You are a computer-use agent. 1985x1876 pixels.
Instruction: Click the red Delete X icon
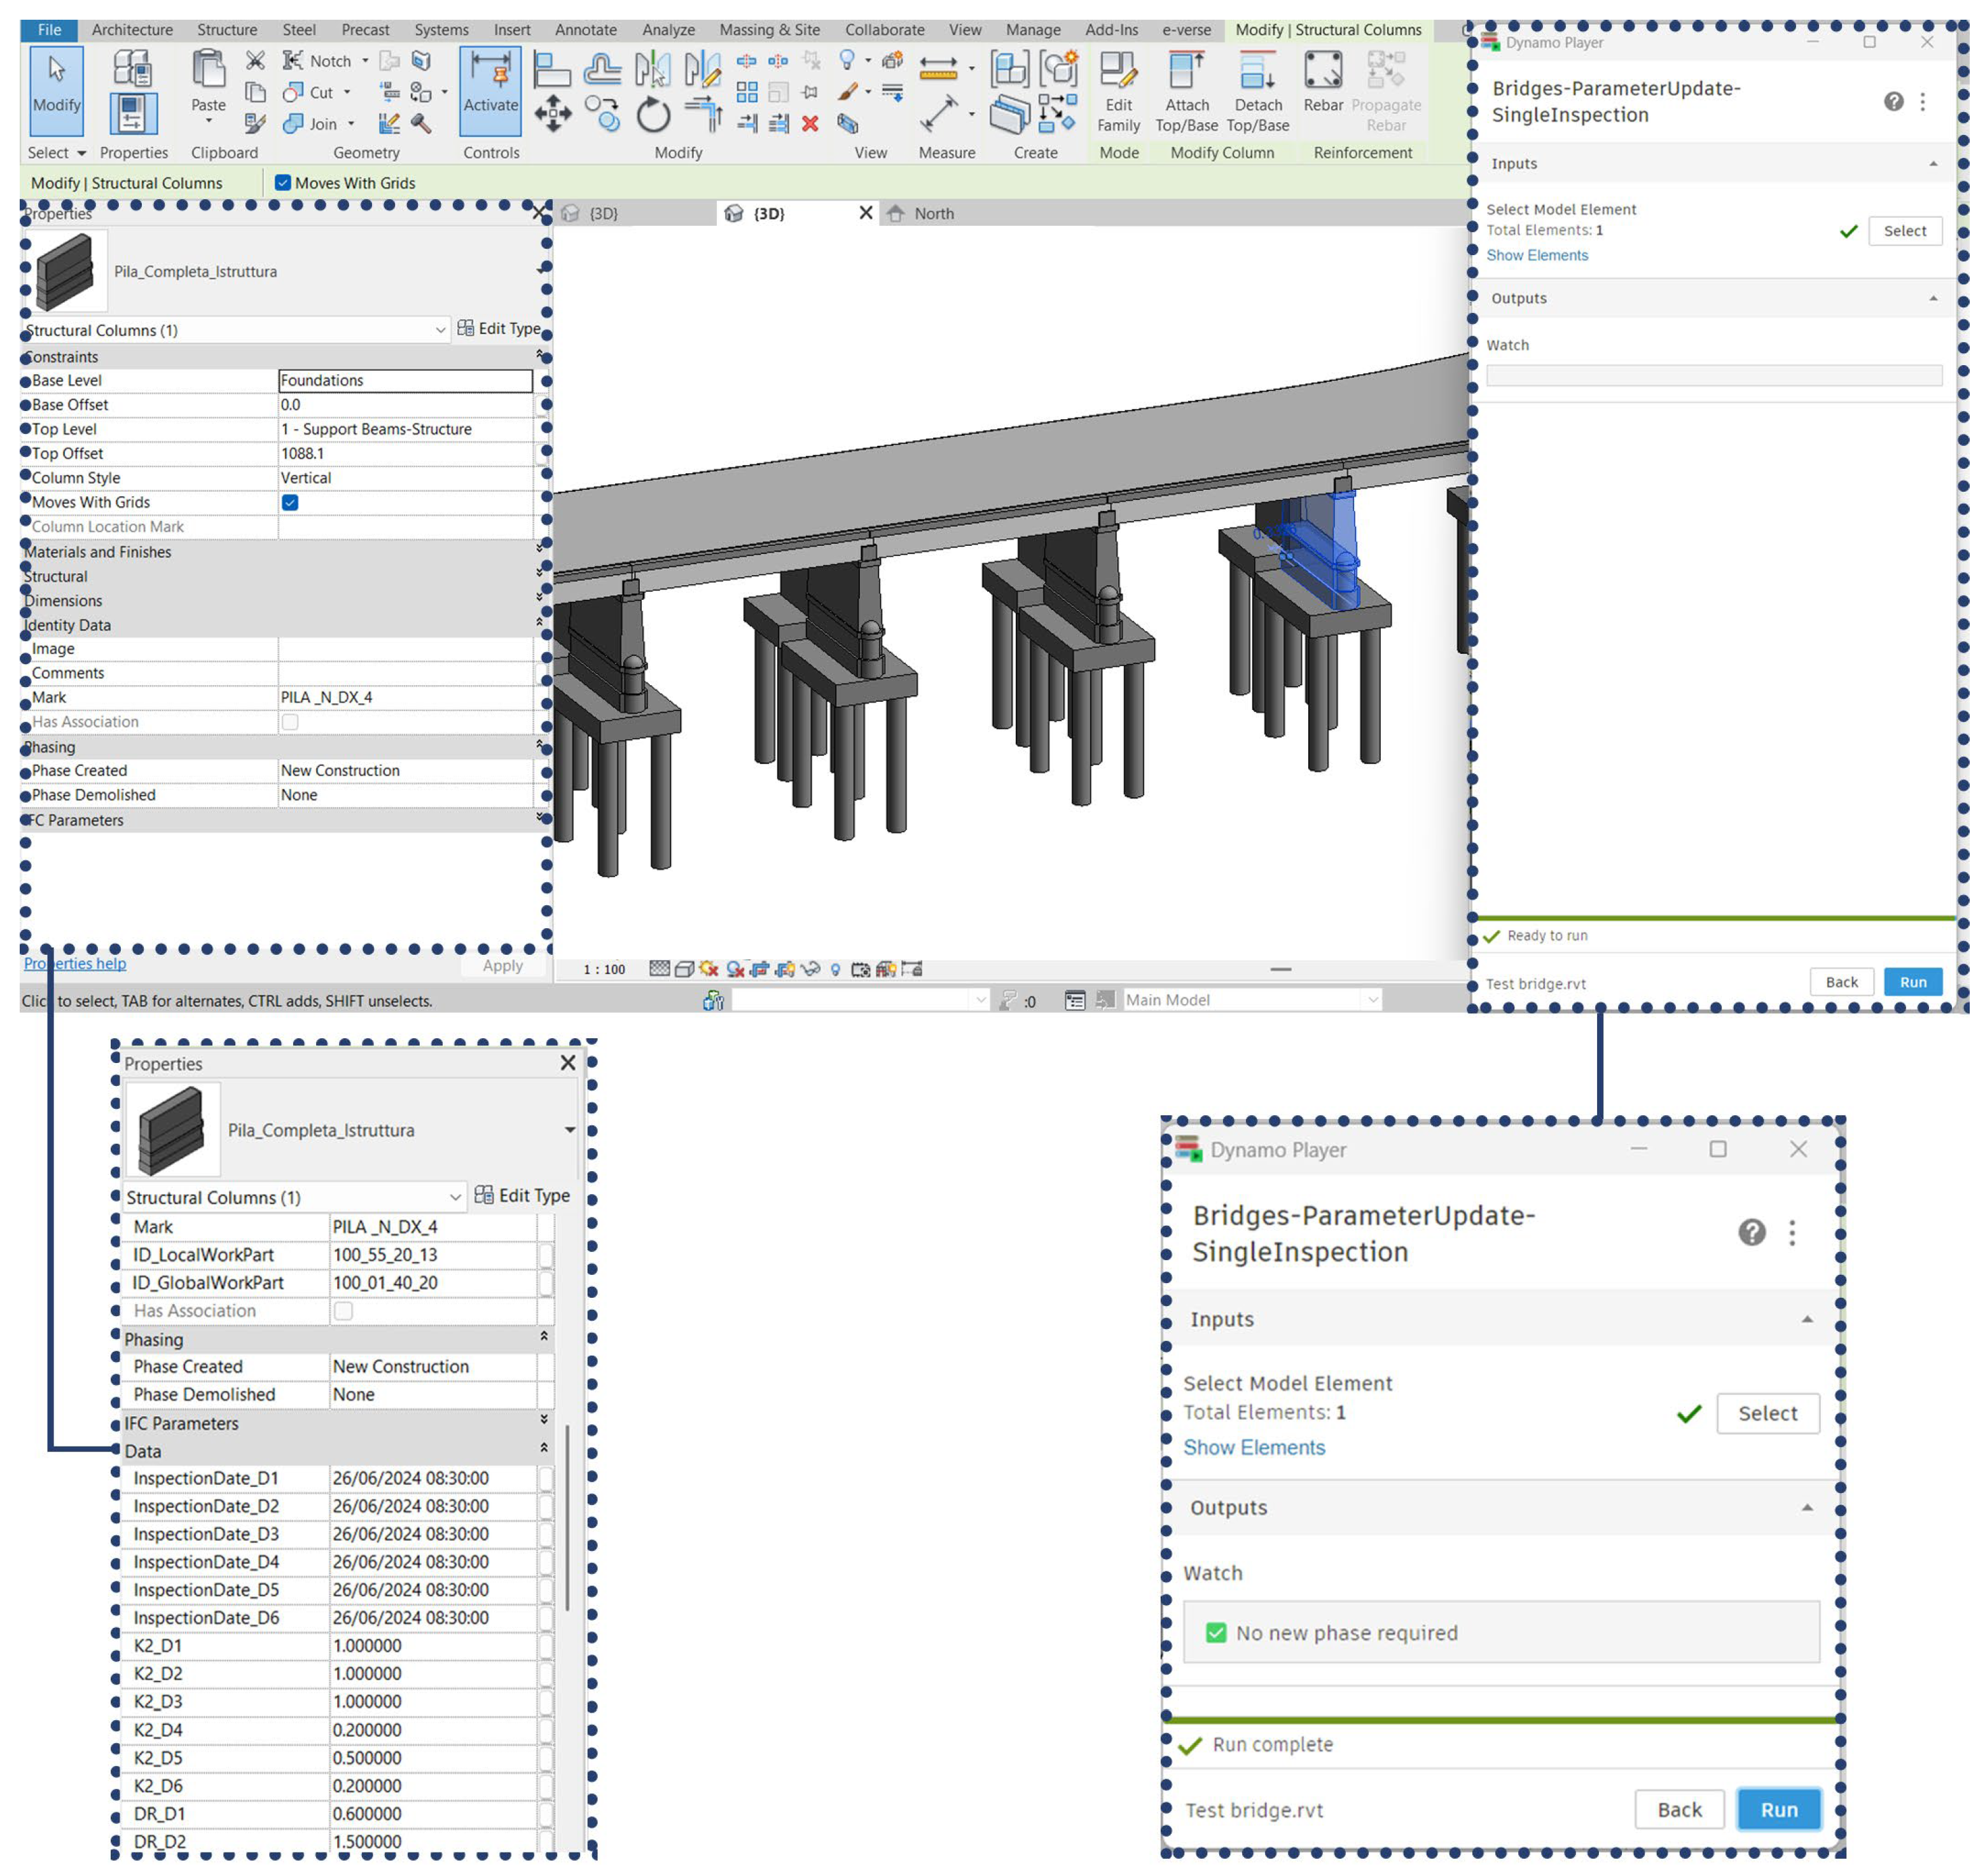810,124
